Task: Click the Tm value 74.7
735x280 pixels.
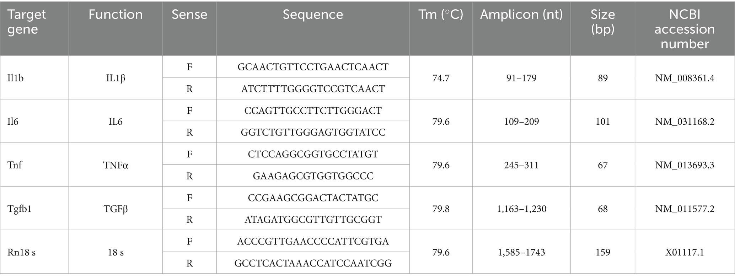Action: pyautogui.click(x=441, y=78)
